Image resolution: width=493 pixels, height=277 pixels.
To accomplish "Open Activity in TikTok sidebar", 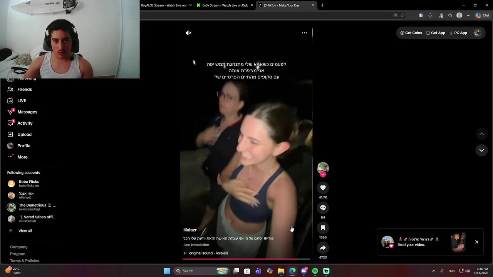I will (x=20, y=123).
